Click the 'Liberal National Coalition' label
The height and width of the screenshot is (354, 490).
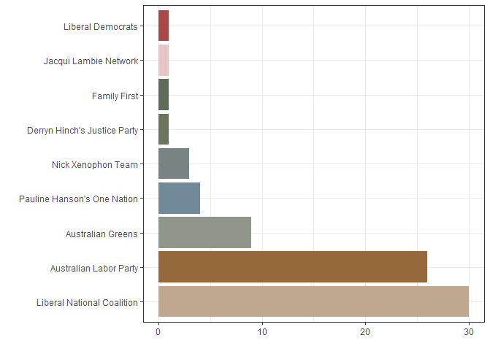87,303
